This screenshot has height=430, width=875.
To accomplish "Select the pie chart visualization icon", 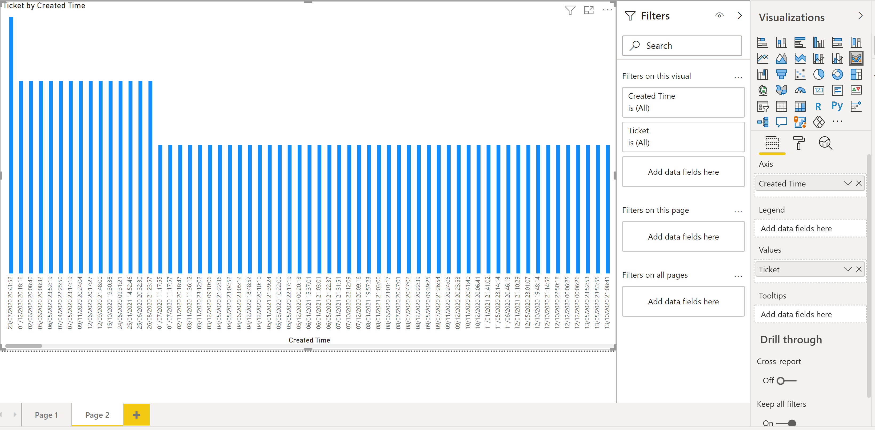I will coord(819,74).
